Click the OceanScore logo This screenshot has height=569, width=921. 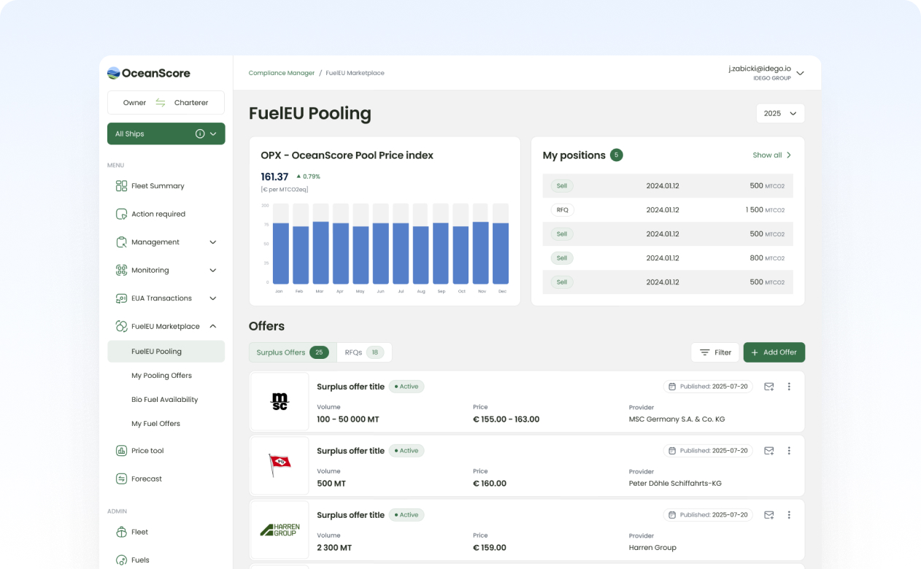coord(149,73)
